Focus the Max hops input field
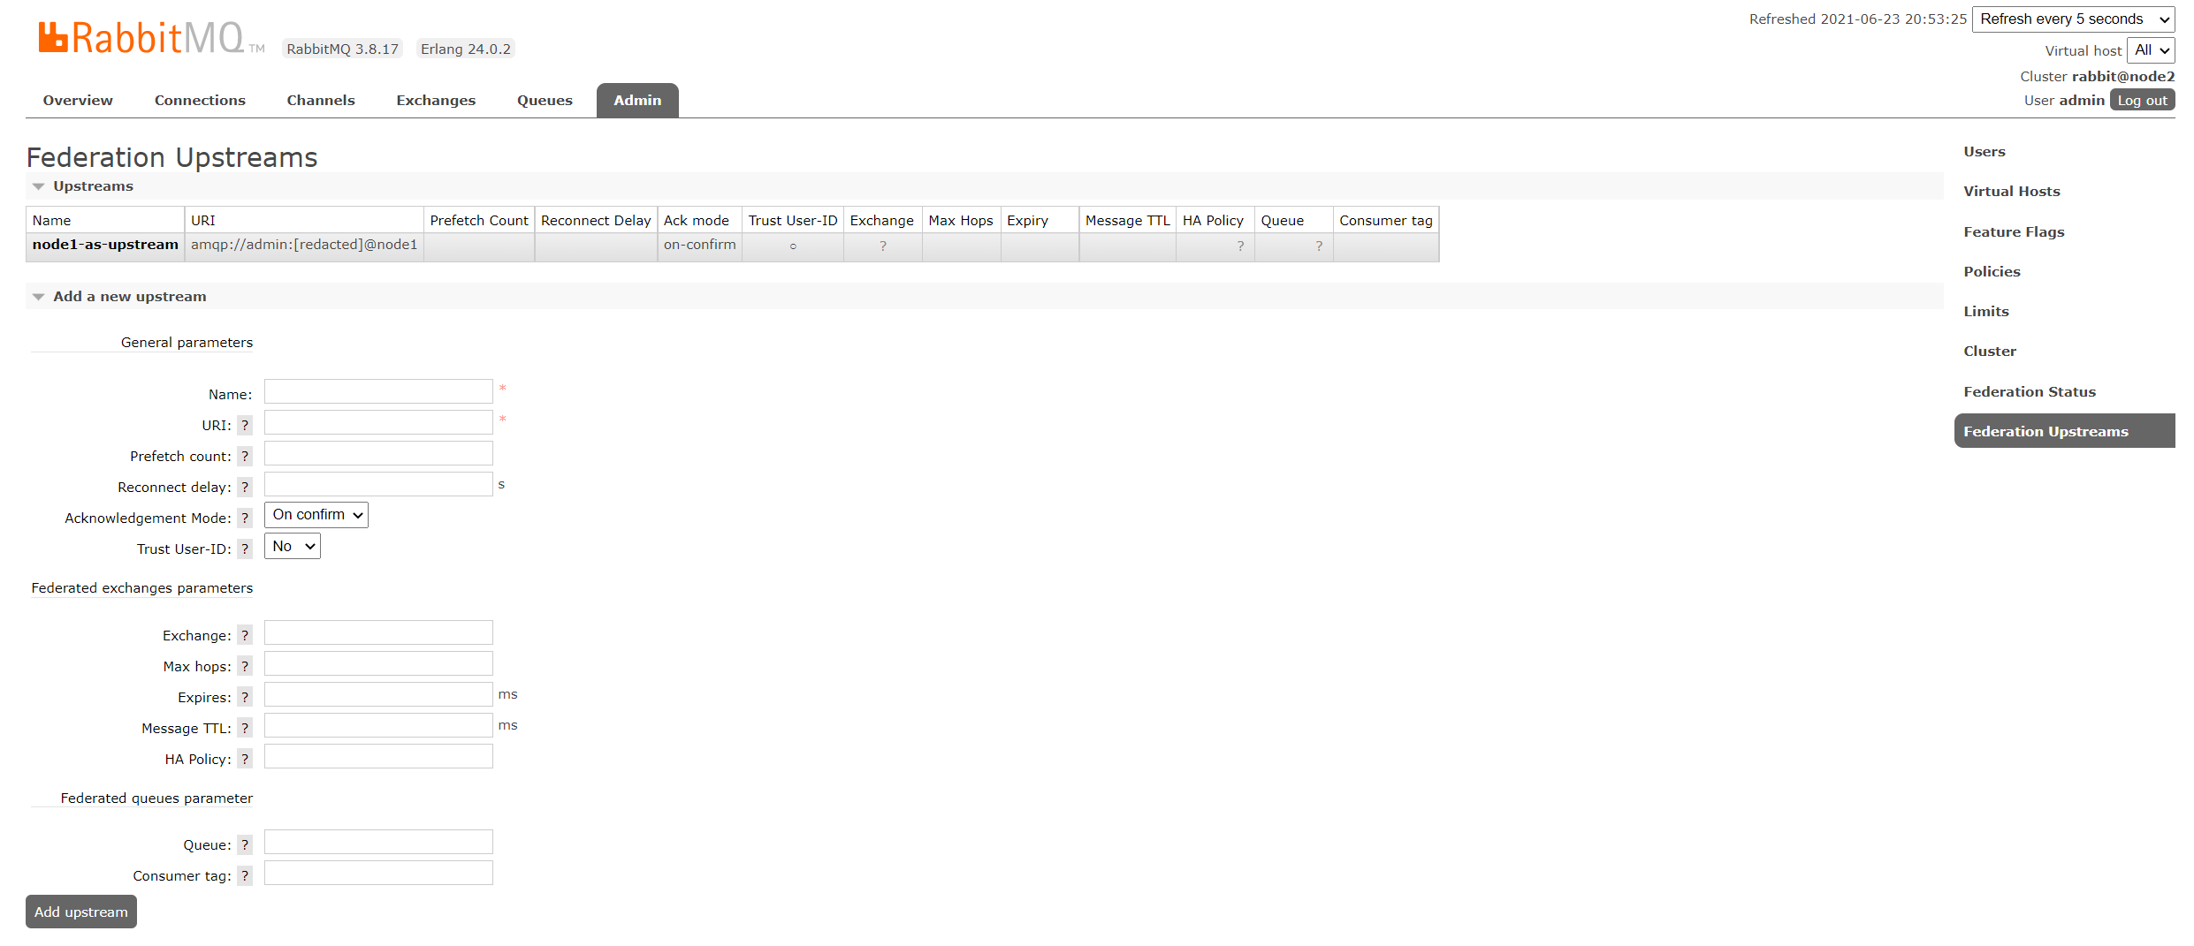This screenshot has width=2194, height=946. pyautogui.click(x=378, y=663)
